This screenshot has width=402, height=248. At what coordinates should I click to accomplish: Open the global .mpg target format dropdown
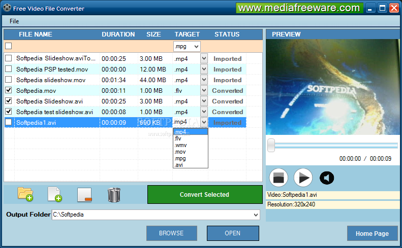coord(196,47)
